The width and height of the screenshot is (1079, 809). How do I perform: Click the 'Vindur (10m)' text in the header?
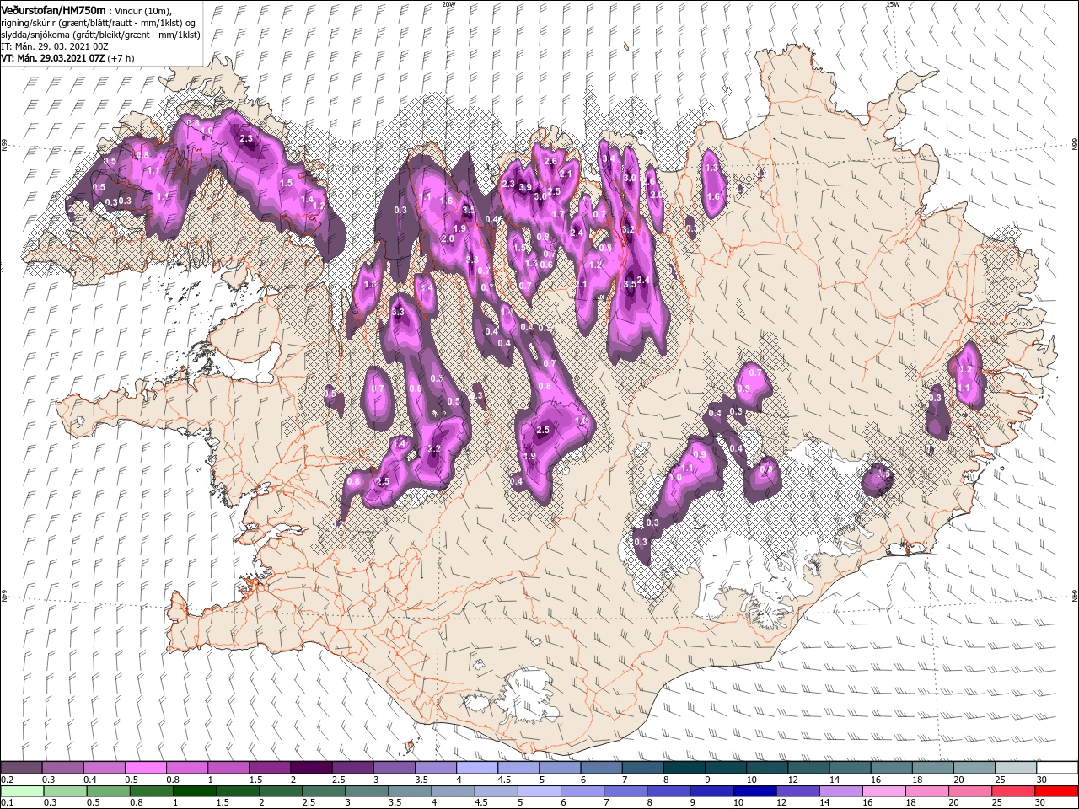[142, 10]
